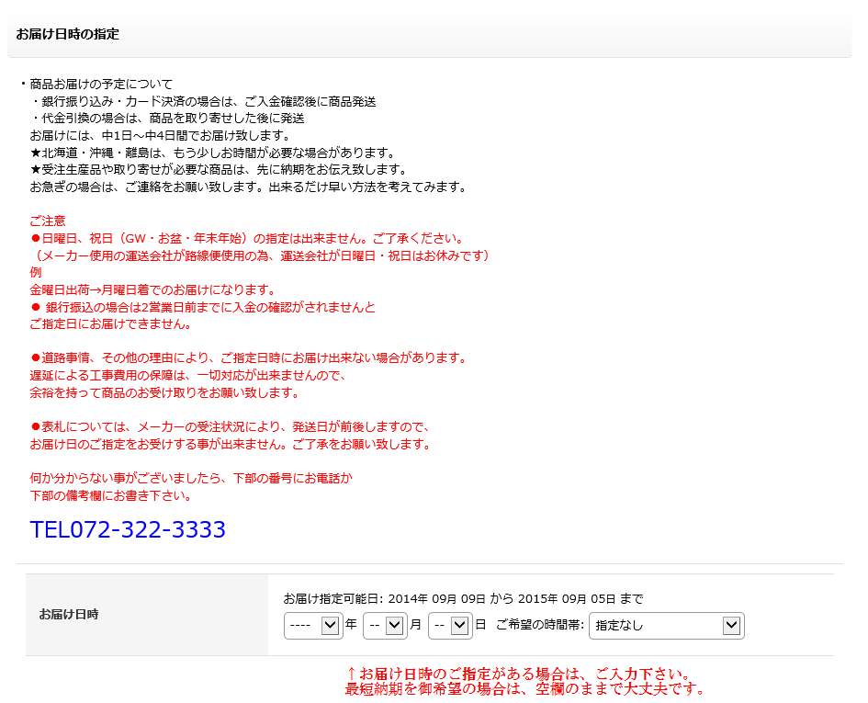Click the TEL072-322-3333 phone number
This screenshot has width=868, height=703.
pos(128,530)
